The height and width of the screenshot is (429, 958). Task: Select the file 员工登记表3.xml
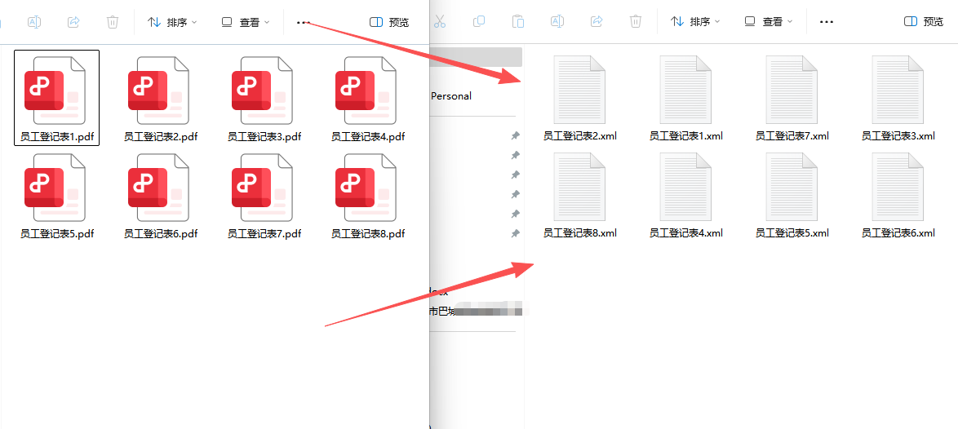pos(898,98)
